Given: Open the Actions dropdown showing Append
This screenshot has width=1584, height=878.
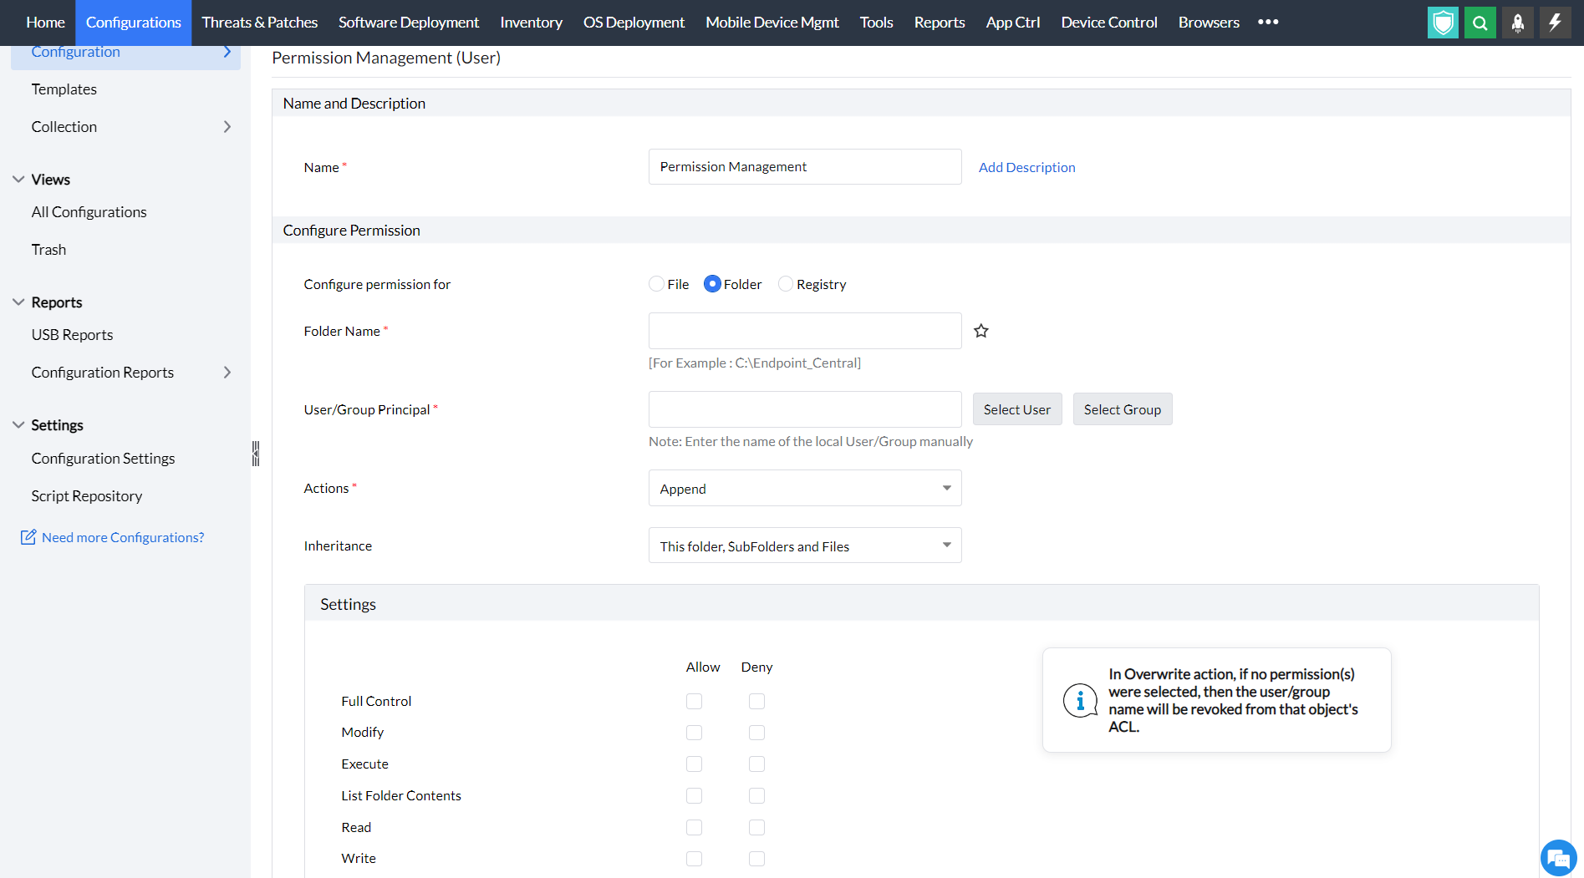Looking at the screenshot, I should pyautogui.click(x=805, y=489).
